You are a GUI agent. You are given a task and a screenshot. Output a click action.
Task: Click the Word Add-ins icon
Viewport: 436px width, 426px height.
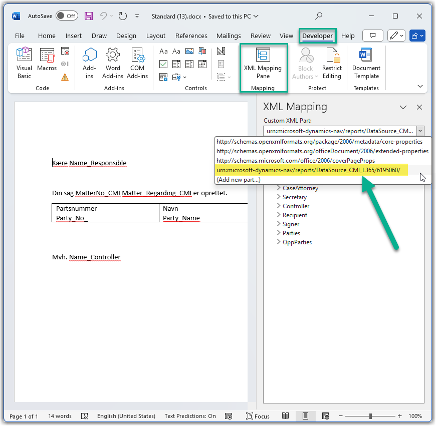(x=113, y=63)
